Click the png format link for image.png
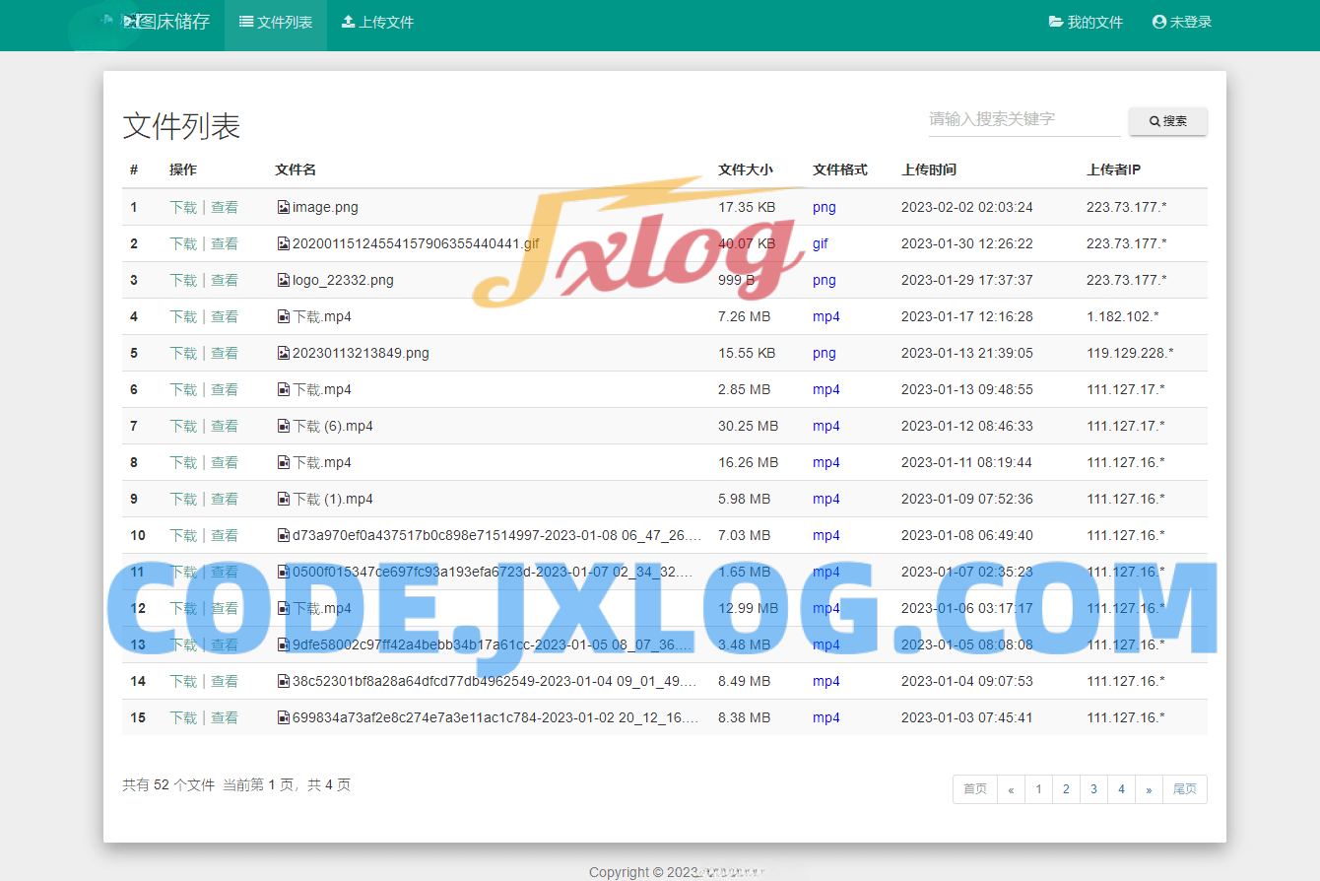The image size is (1320, 881). (x=824, y=207)
